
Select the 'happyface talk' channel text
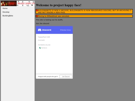pos(44,37)
